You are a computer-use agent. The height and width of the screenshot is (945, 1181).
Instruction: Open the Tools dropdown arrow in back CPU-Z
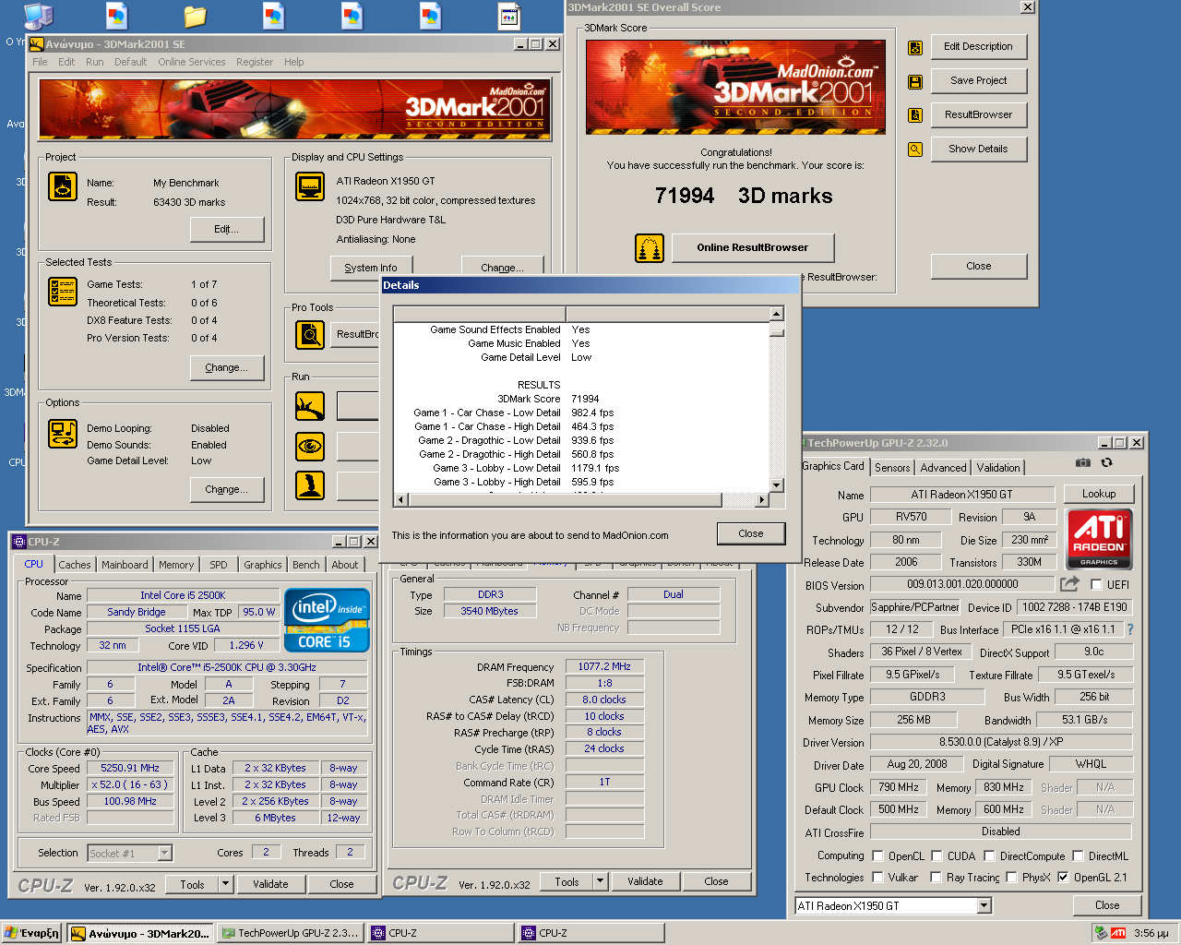point(600,881)
